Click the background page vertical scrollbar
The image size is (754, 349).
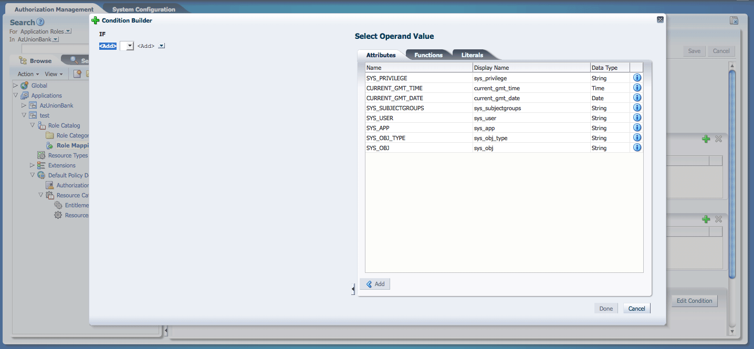[x=732, y=173]
